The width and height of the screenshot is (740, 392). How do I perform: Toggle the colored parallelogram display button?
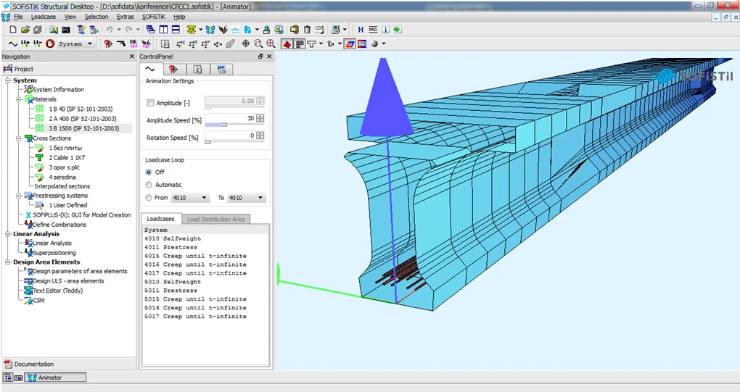[350, 43]
